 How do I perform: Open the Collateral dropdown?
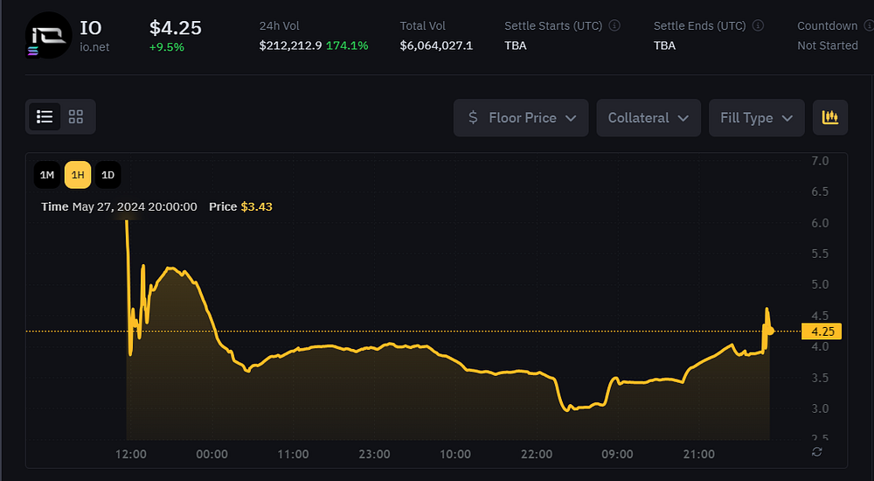click(x=649, y=118)
